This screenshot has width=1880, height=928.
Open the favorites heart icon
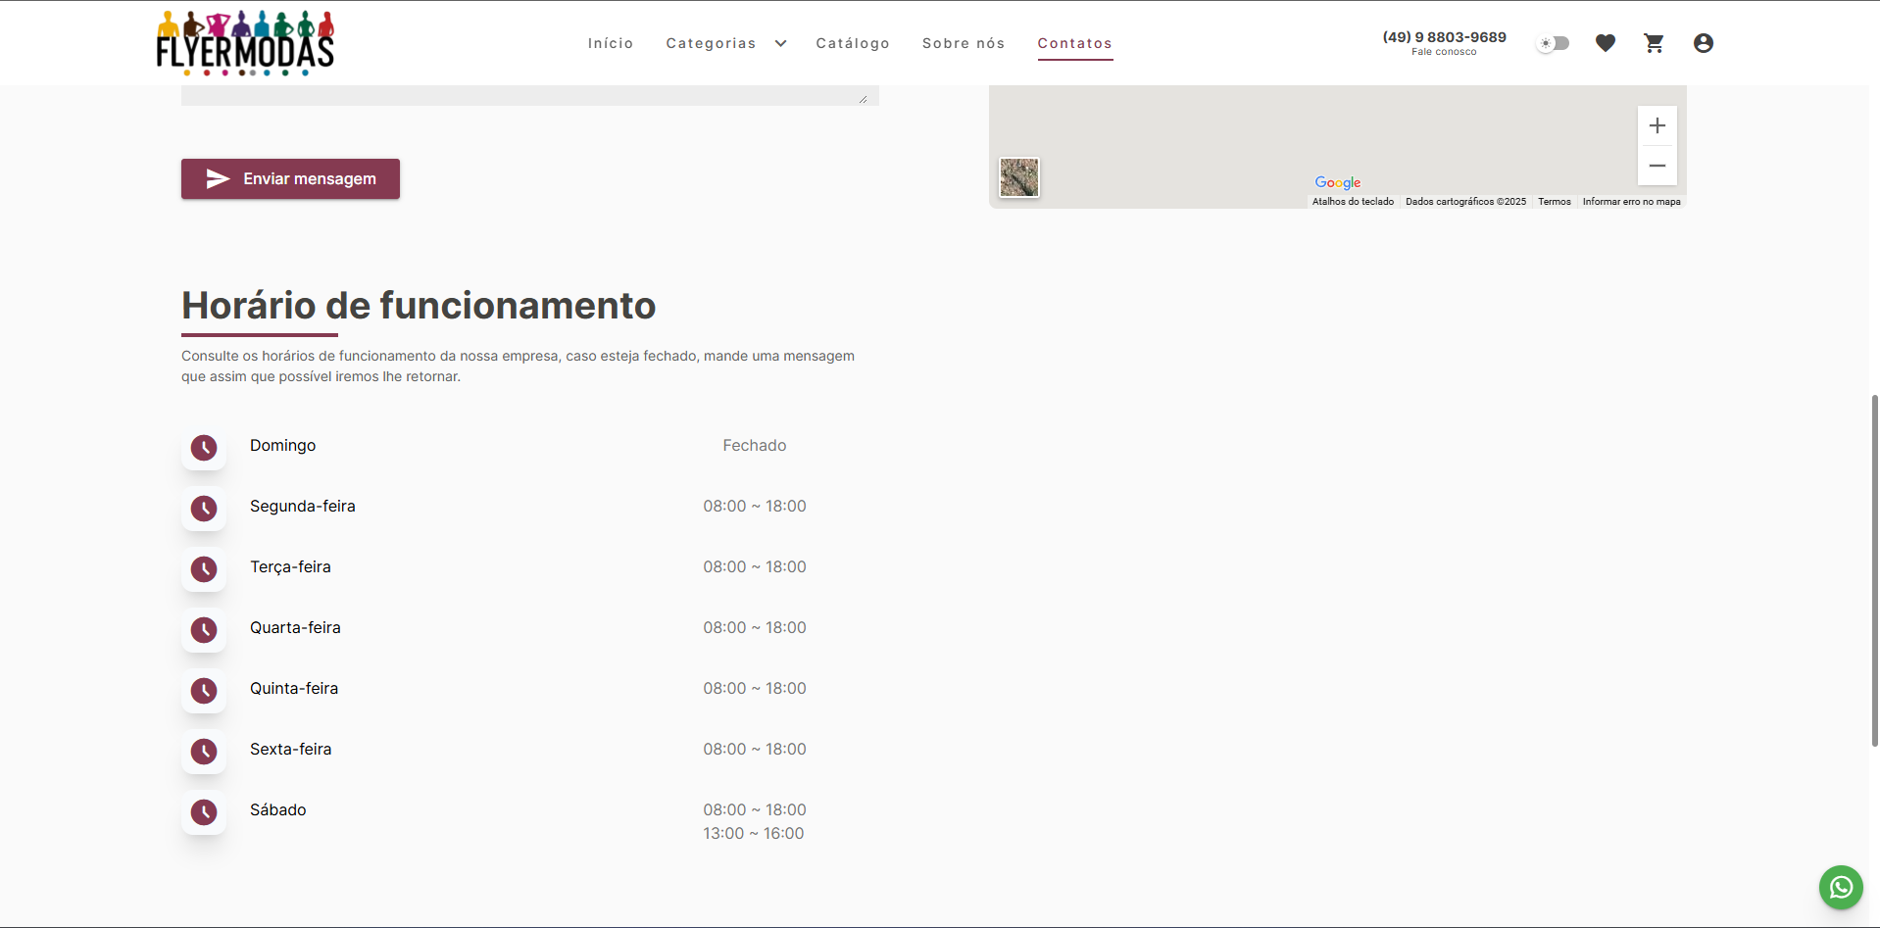pyautogui.click(x=1606, y=43)
